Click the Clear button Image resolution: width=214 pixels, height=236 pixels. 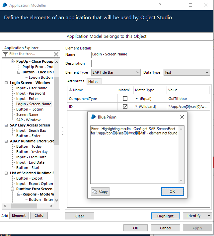[80, 216]
